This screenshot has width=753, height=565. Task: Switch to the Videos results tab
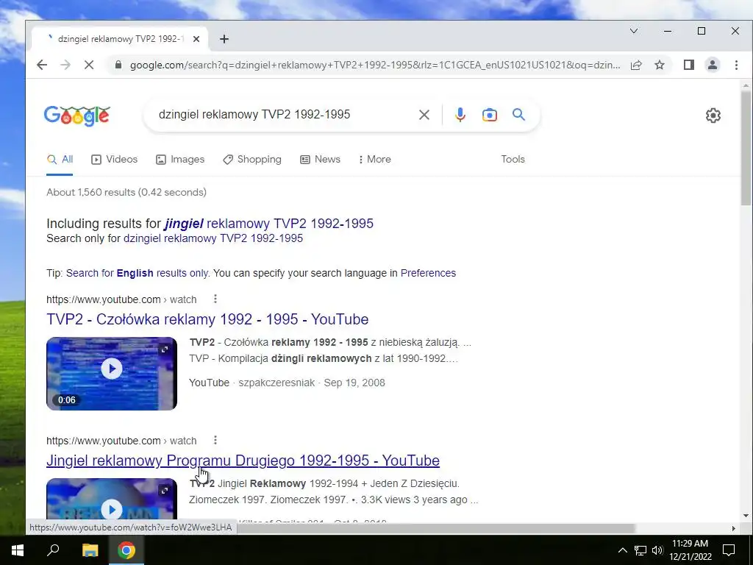click(x=114, y=160)
